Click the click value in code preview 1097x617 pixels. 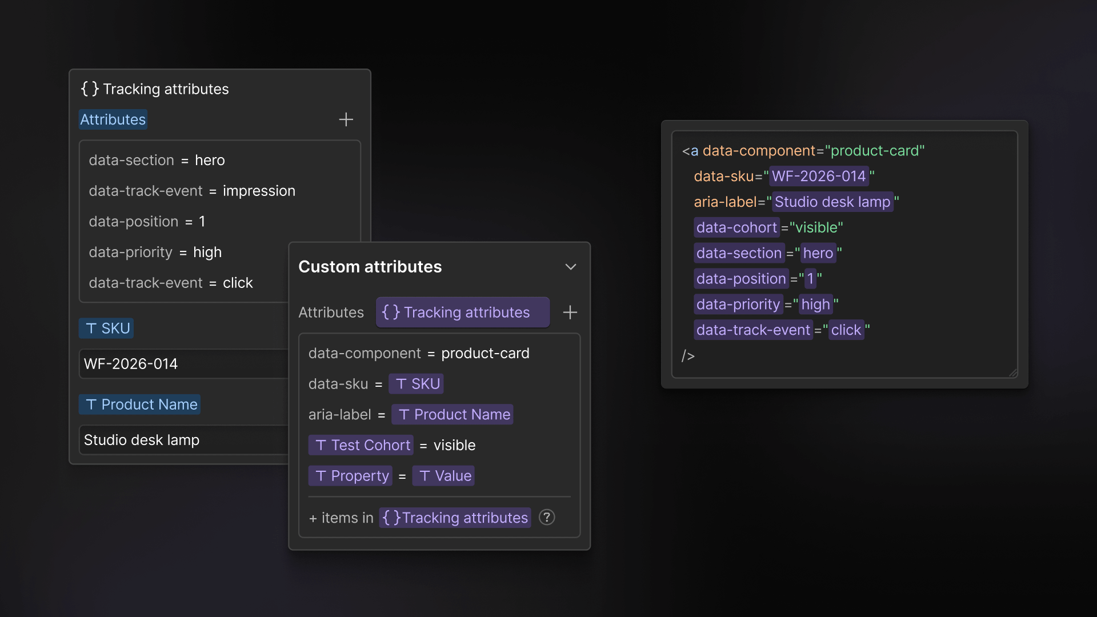[x=846, y=330]
